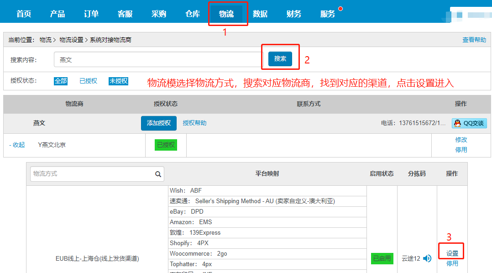
Task: Filter authorization status by 未授权
Action: [x=118, y=81]
